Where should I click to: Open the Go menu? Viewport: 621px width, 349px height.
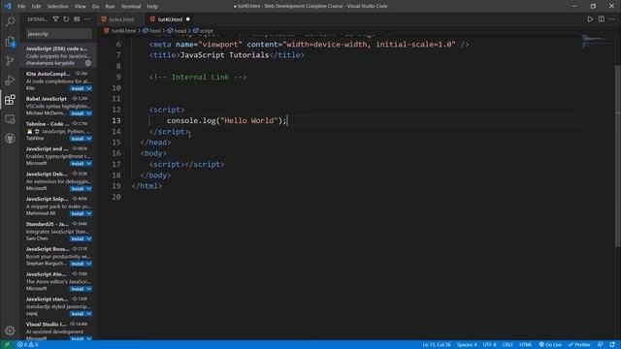(x=95, y=7)
